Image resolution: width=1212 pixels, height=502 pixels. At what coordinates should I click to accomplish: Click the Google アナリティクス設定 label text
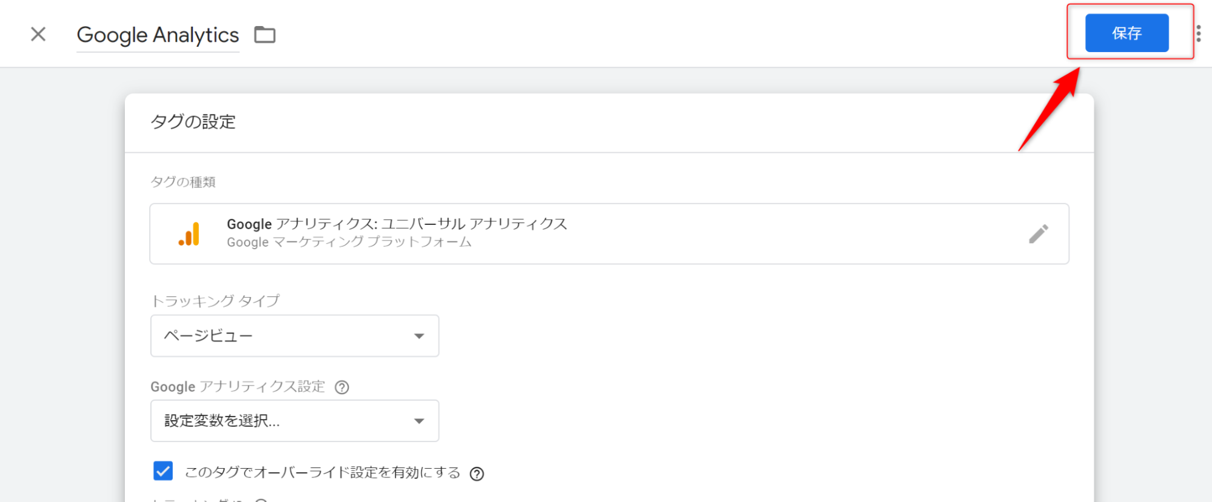coord(238,387)
